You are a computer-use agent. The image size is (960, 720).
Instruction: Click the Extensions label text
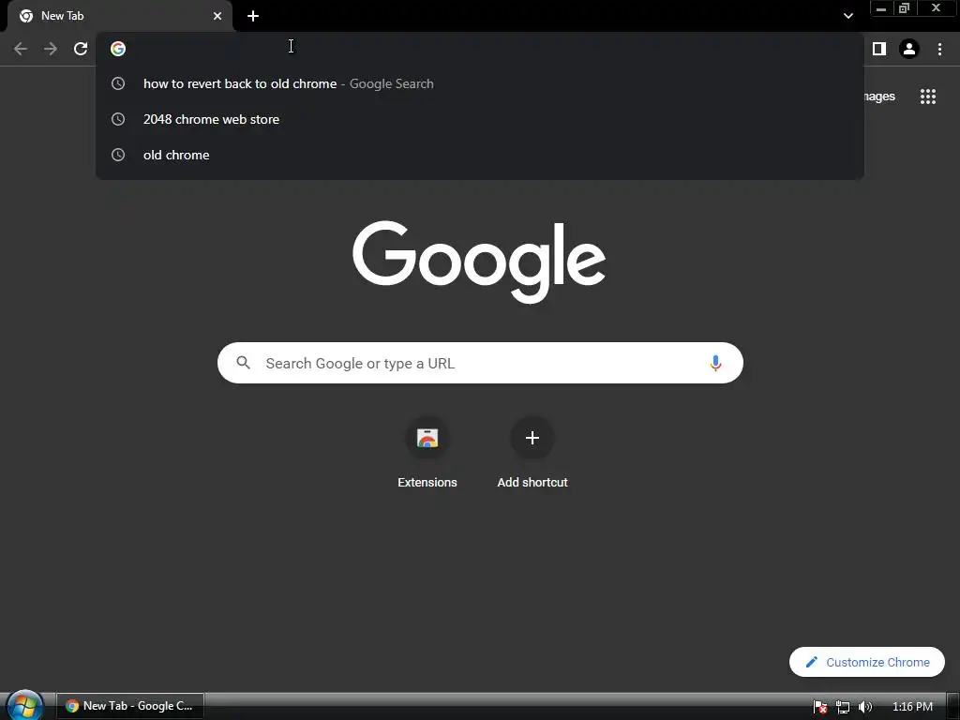click(427, 483)
